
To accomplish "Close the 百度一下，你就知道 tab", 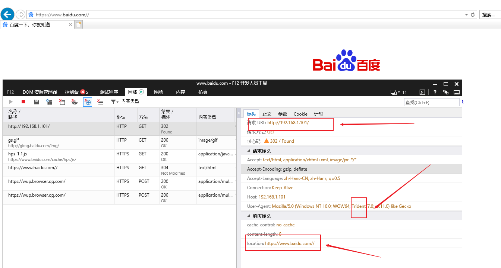I will (70, 25).
